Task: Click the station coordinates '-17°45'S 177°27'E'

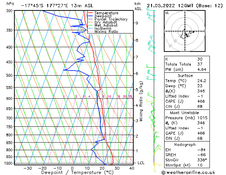Action: tap(45, 6)
